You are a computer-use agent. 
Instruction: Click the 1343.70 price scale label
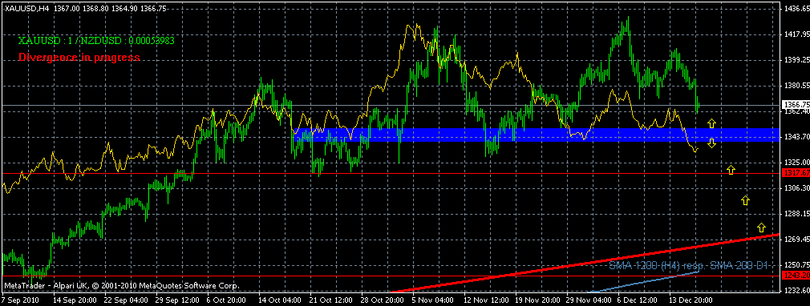tap(796, 137)
